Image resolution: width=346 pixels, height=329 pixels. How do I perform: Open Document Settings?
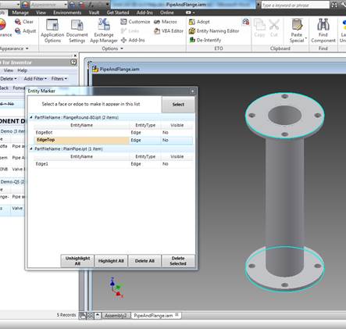77,30
